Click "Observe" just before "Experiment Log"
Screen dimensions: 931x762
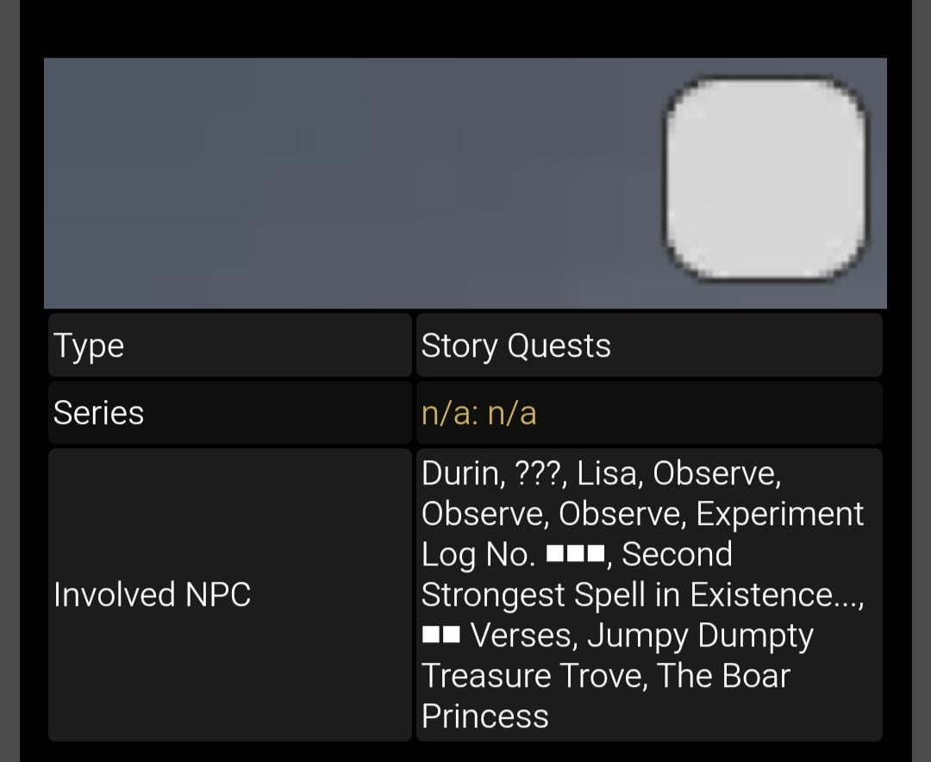(621, 514)
